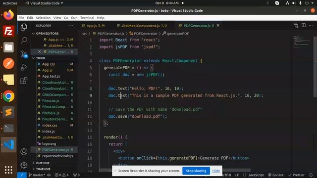Screen dimensions: 317x178
Task: Click the clock in the top bar
Action: click(167, 3)
